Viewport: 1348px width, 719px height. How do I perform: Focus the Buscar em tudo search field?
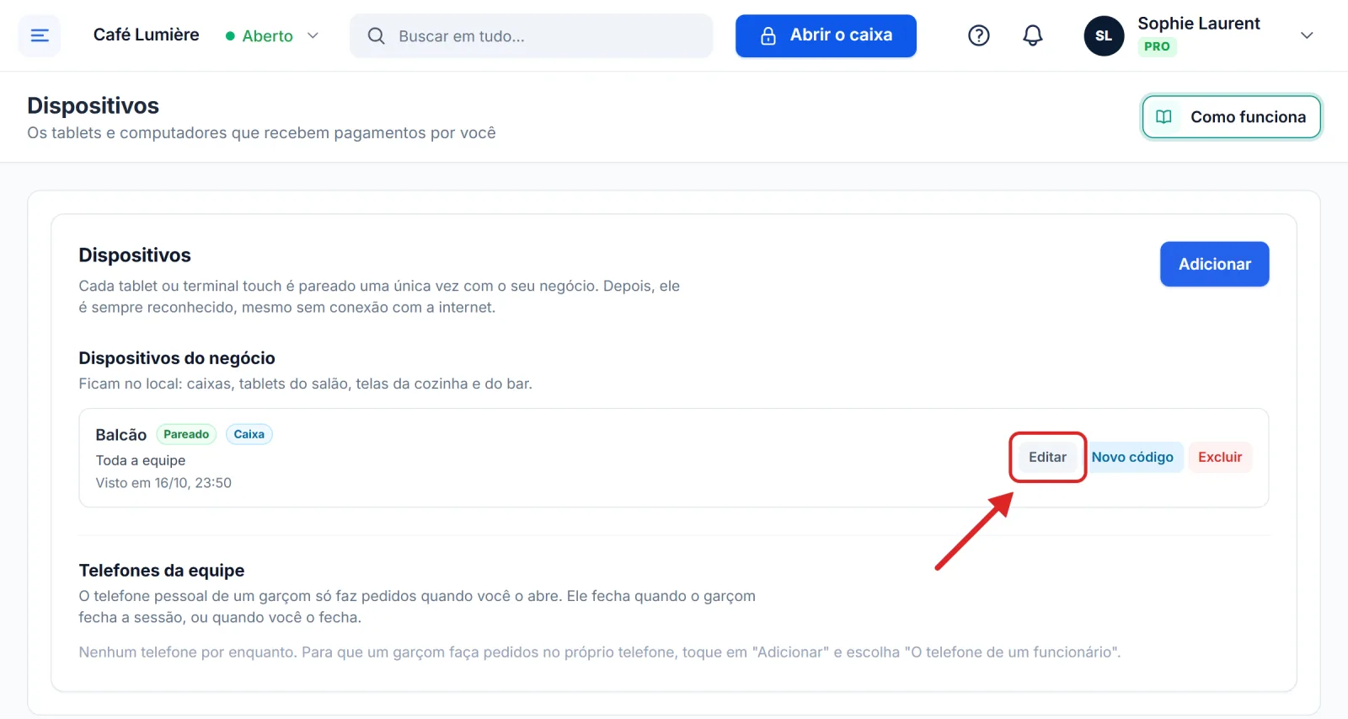pos(531,35)
